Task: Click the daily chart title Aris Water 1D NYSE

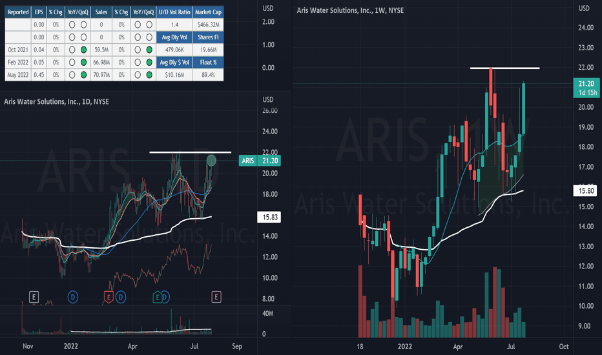Action: click(56, 102)
